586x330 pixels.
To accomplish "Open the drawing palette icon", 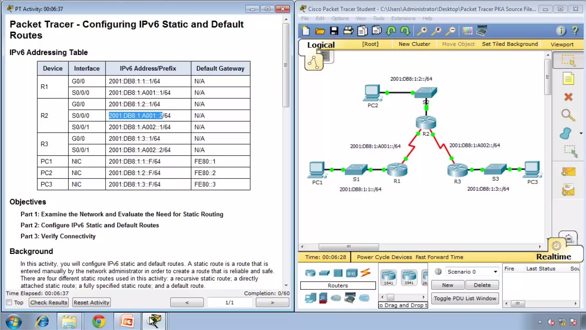I will [x=467, y=31].
